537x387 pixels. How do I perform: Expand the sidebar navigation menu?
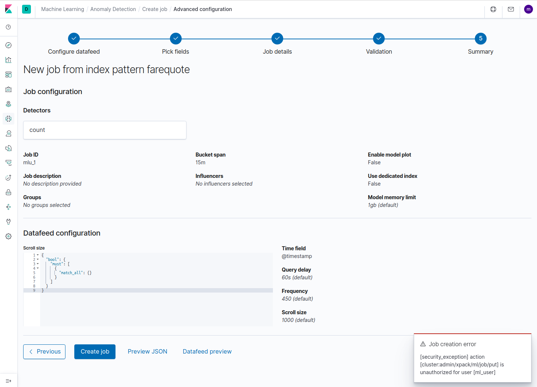pyautogui.click(x=8, y=381)
